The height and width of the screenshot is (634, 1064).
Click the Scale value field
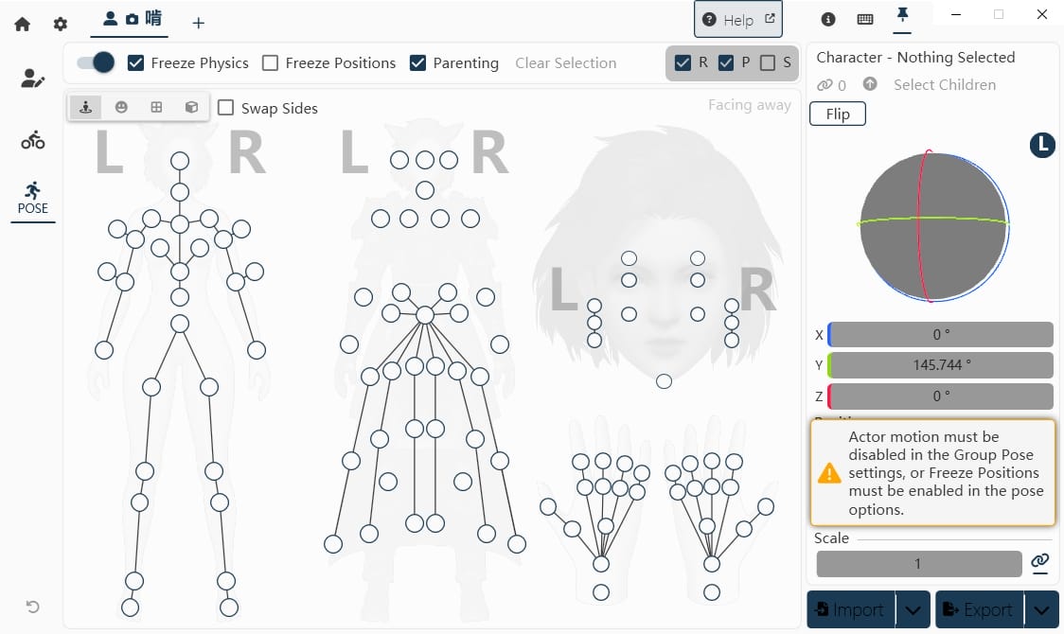coord(919,563)
